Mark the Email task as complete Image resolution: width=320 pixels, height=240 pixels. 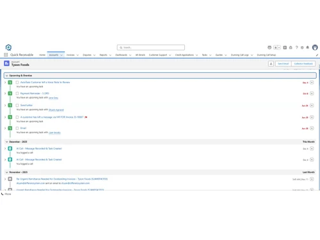click(x=17, y=128)
